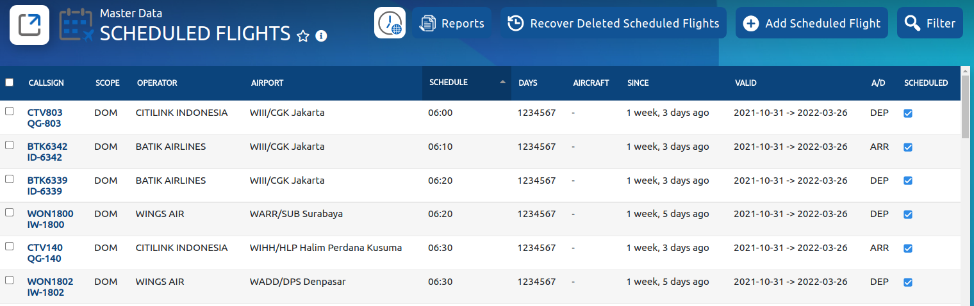The width and height of the screenshot is (974, 306).
Task: Sort by the Airport column header
Action: (267, 83)
